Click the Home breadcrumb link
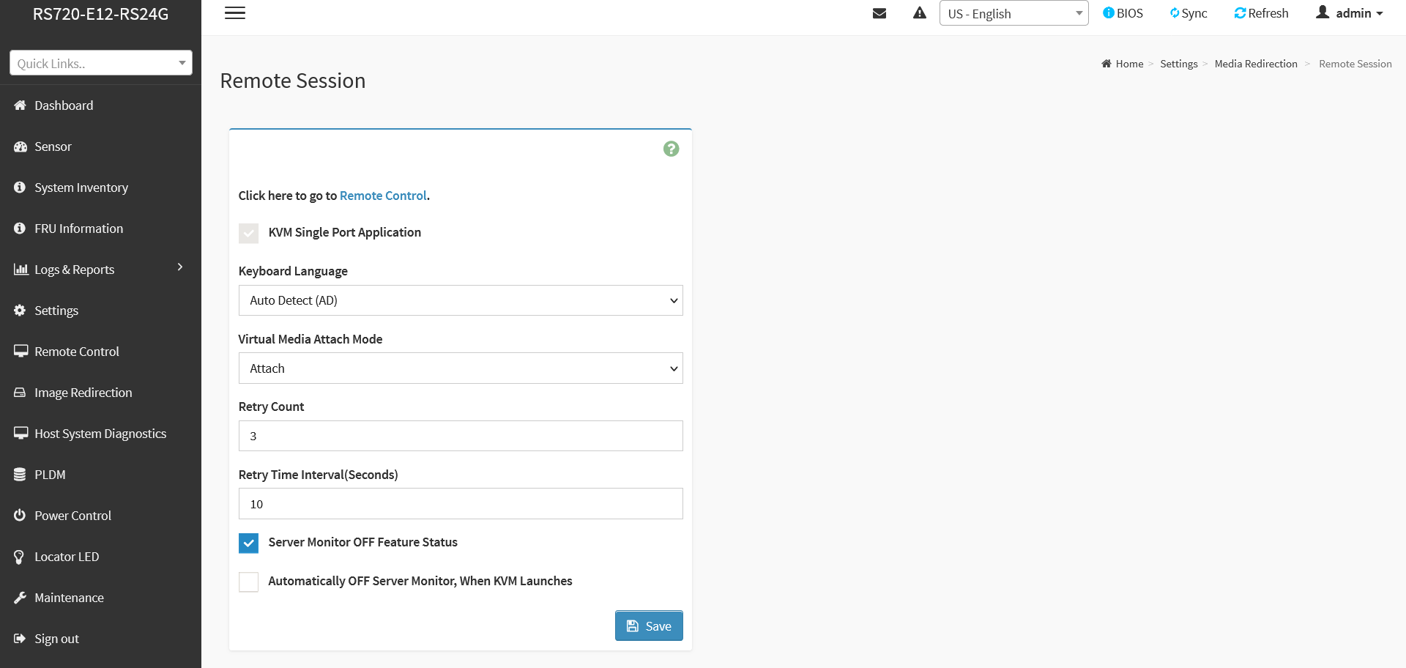The width and height of the screenshot is (1406, 668). pyautogui.click(x=1129, y=64)
